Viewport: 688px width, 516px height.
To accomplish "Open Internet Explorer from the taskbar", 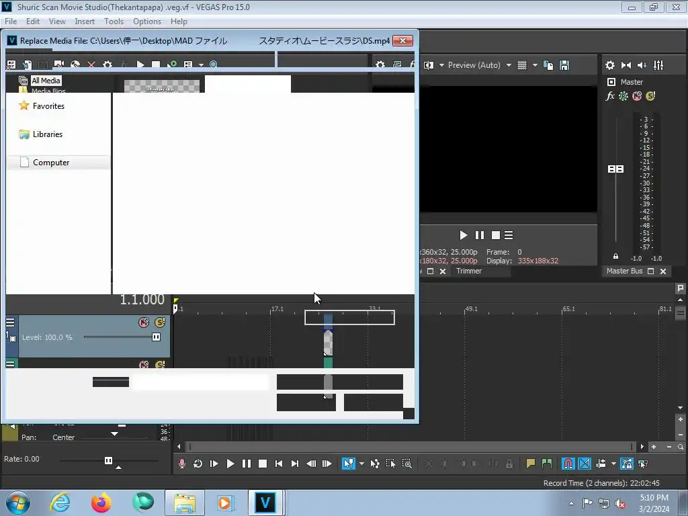I will pos(60,503).
